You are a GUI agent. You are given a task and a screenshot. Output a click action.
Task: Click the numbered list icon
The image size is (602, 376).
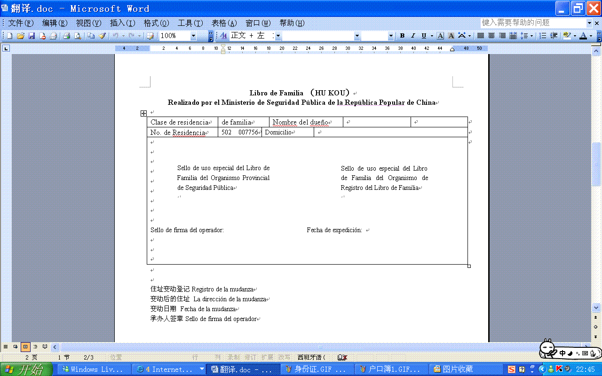[543, 36]
